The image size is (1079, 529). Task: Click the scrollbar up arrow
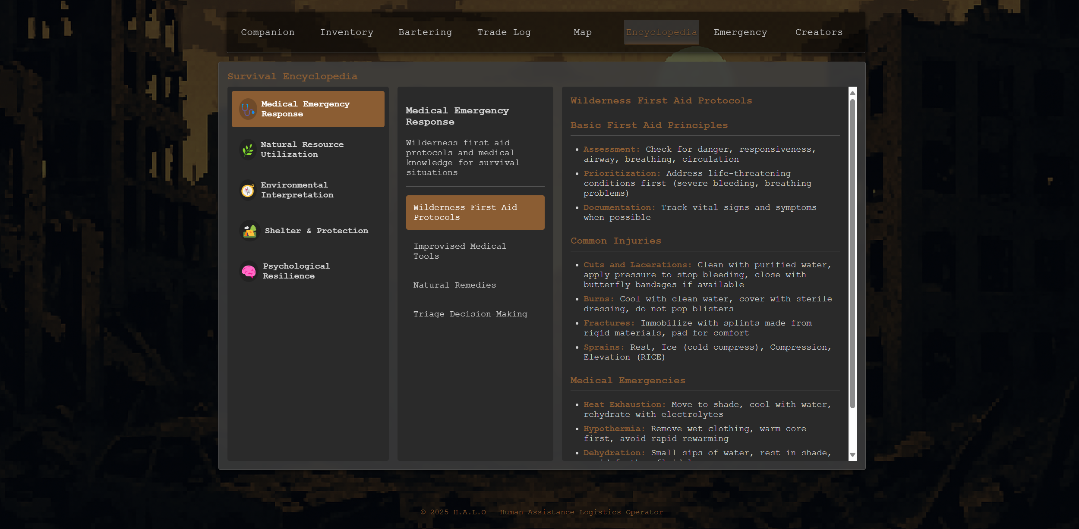852,93
